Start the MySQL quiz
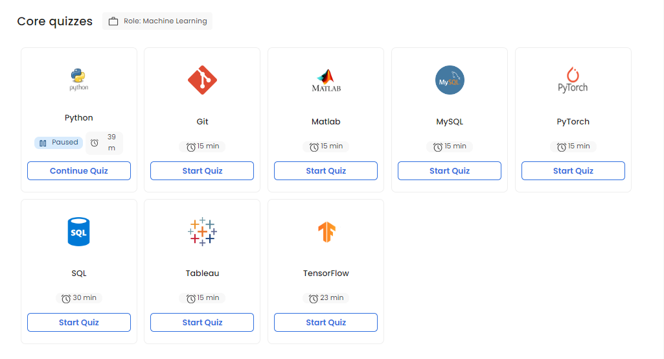 450,171
